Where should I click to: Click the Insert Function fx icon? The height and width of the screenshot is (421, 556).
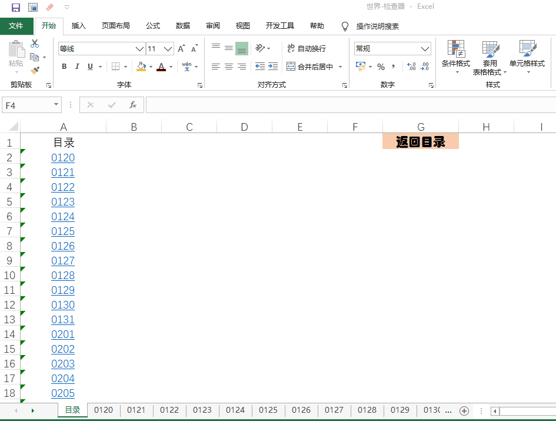click(x=133, y=105)
